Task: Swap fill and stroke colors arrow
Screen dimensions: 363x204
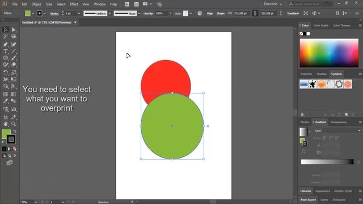Action: (x=15, y=131)
